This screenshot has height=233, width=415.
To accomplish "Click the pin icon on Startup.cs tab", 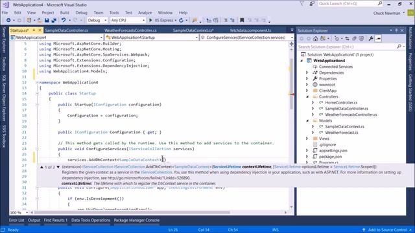I will [x=34, y=30].
